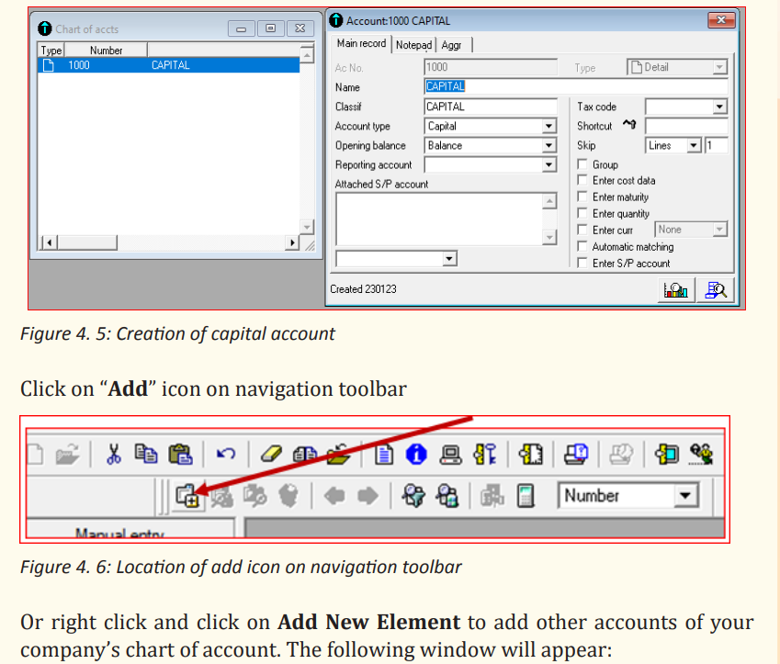Click the document page icon beside Info
This screenshot has width=780, height=664.
(383, 454)
